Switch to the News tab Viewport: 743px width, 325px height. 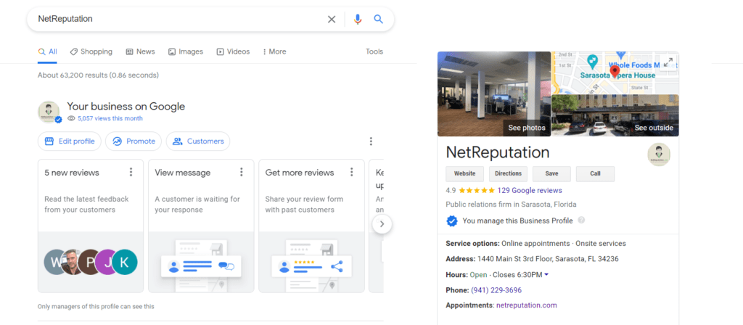[140, 52]
